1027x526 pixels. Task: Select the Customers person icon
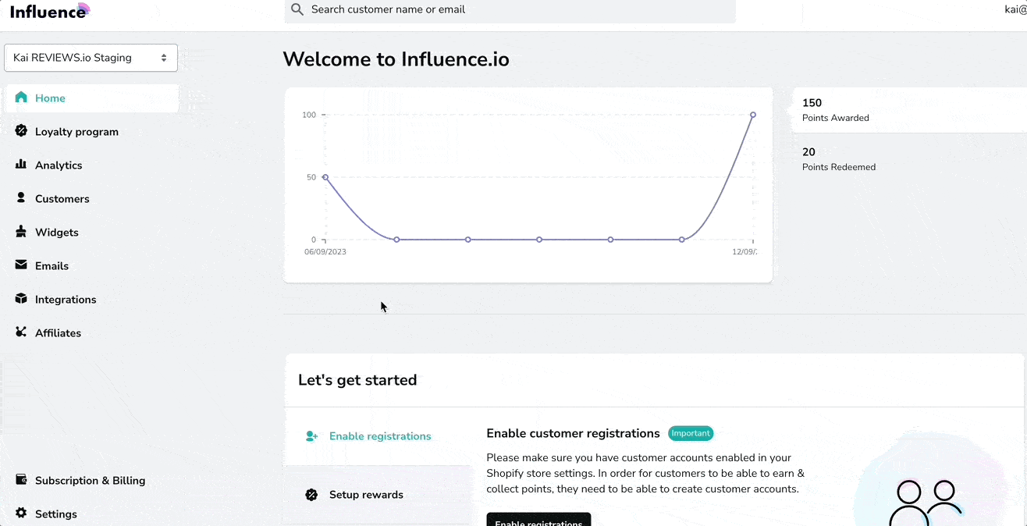point(21,198)
